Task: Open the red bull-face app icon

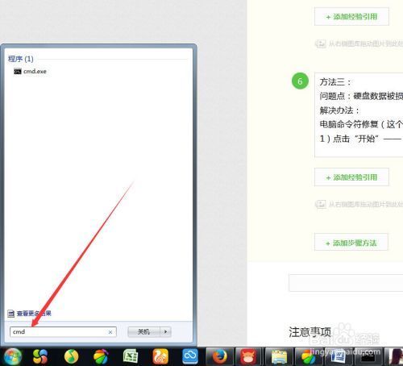Action: [x=249, y=357]
